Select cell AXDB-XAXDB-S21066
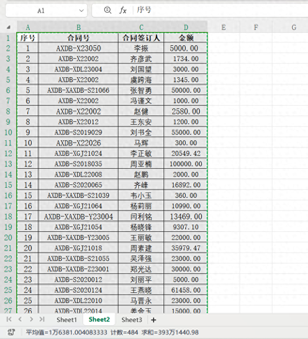Image resolution: width=308 pixels, height=339 pixels. coord(78,90)
